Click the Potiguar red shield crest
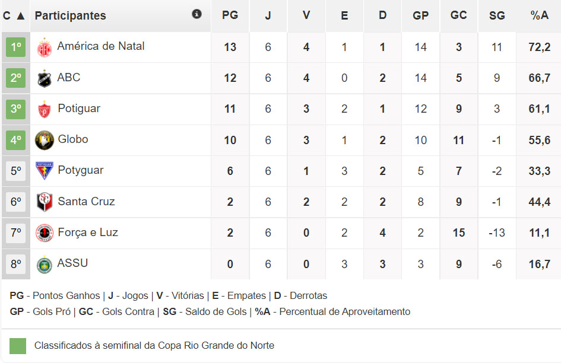561x363 pixels. [45, 109]
